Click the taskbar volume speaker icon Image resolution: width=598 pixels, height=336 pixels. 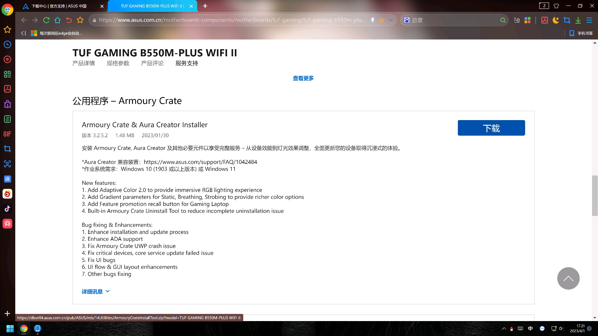point(561,329)
